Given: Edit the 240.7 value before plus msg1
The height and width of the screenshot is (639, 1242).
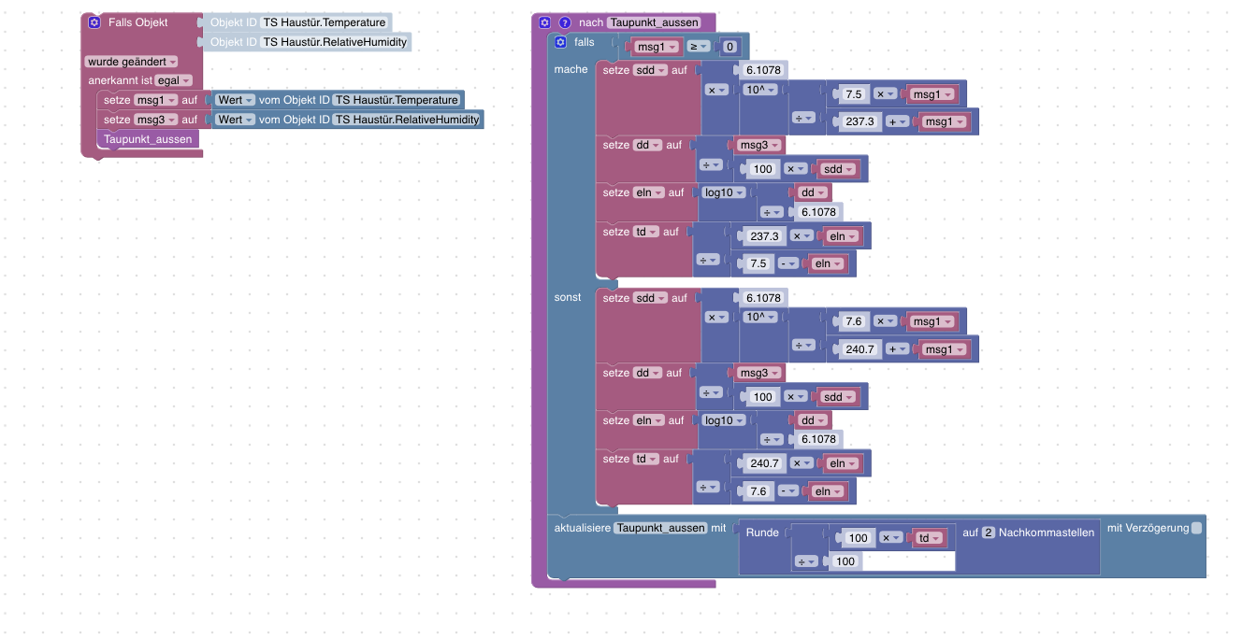Looking at the screenshot, I should (x=859, y=349).
